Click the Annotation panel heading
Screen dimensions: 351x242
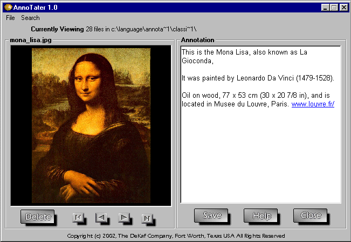click(x=198, y=40)
